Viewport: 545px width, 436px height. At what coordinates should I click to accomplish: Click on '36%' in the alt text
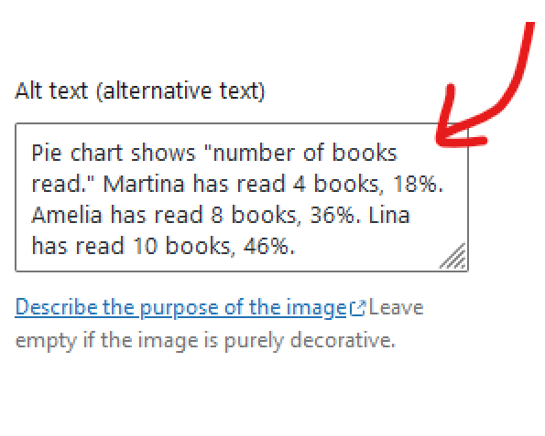(332, 215)
